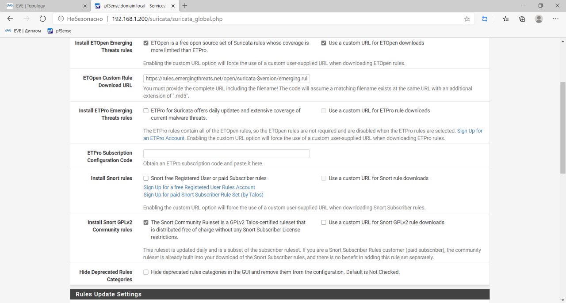Enable custom URL for Snort GPLv2 rule downloads

(x=324, y=223)
